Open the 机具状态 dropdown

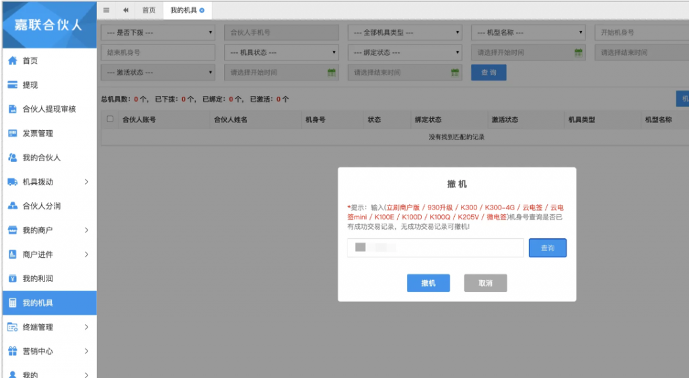(x=281, y=52)
